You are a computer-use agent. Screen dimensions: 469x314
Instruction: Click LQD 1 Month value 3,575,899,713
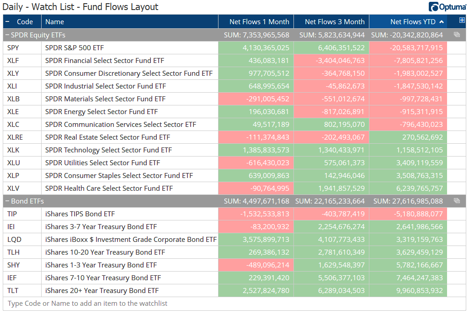tap(266, 240)
